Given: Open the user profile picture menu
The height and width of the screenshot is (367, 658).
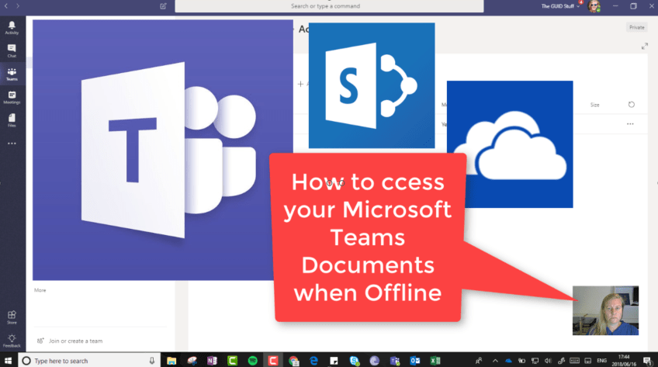Looking at the screenshot, I should click(594, 6).
